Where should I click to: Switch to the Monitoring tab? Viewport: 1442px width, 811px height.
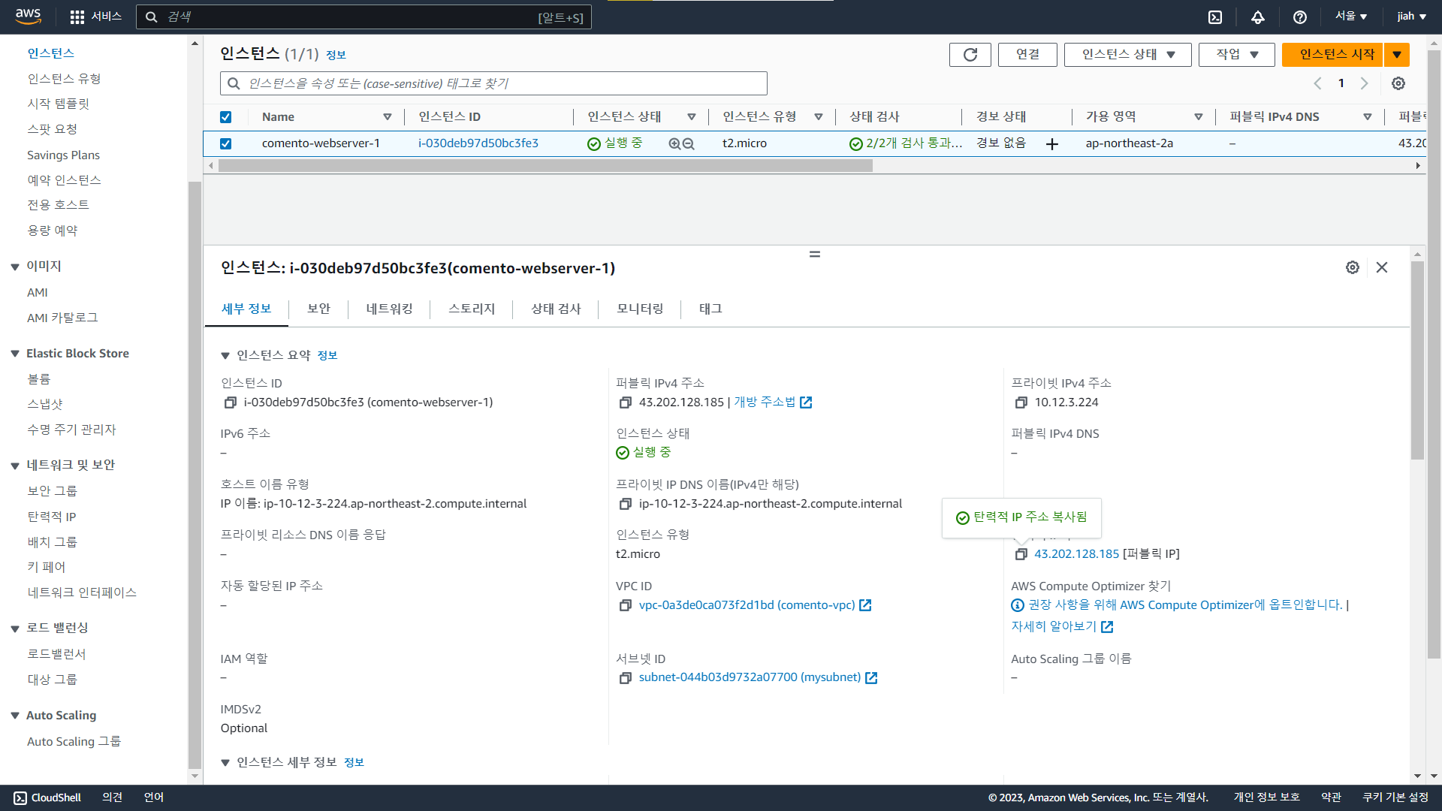[x=640, y=309]
